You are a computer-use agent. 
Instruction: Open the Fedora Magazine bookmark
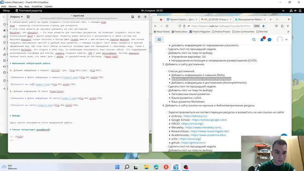pyautogui.click(x=199, y=32)
